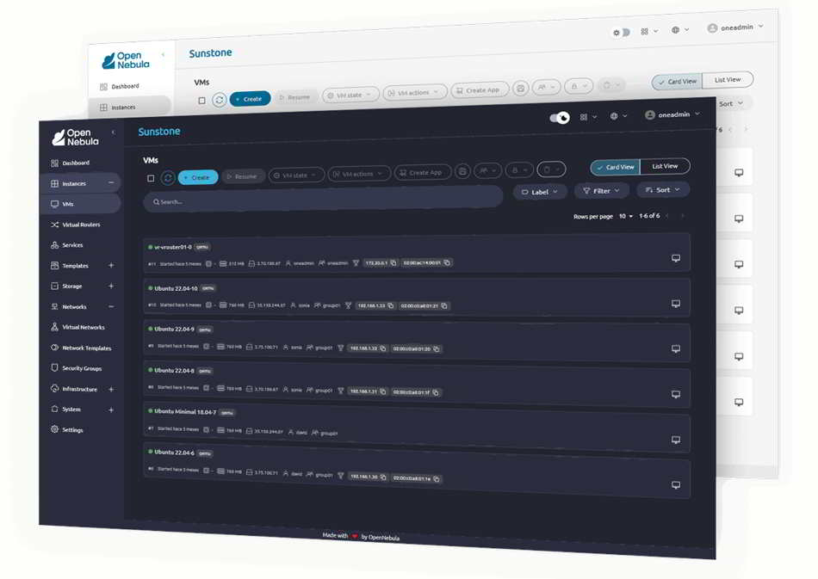Screen dimensions: 818x579
Task: Copy MAC address of Ubuntu 22.04-10 card
Action: [444, 306]
